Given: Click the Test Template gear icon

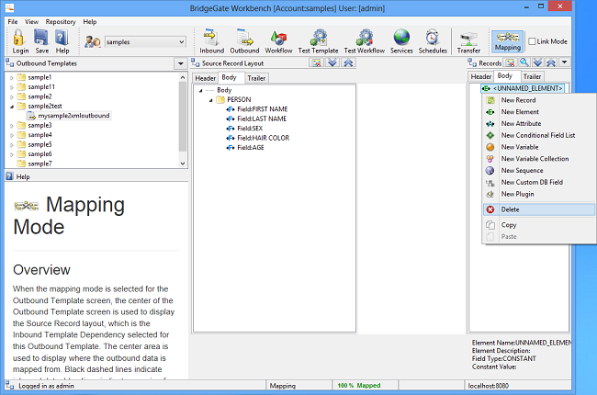Looking at the screenshot, I should (x=318, y=38).
